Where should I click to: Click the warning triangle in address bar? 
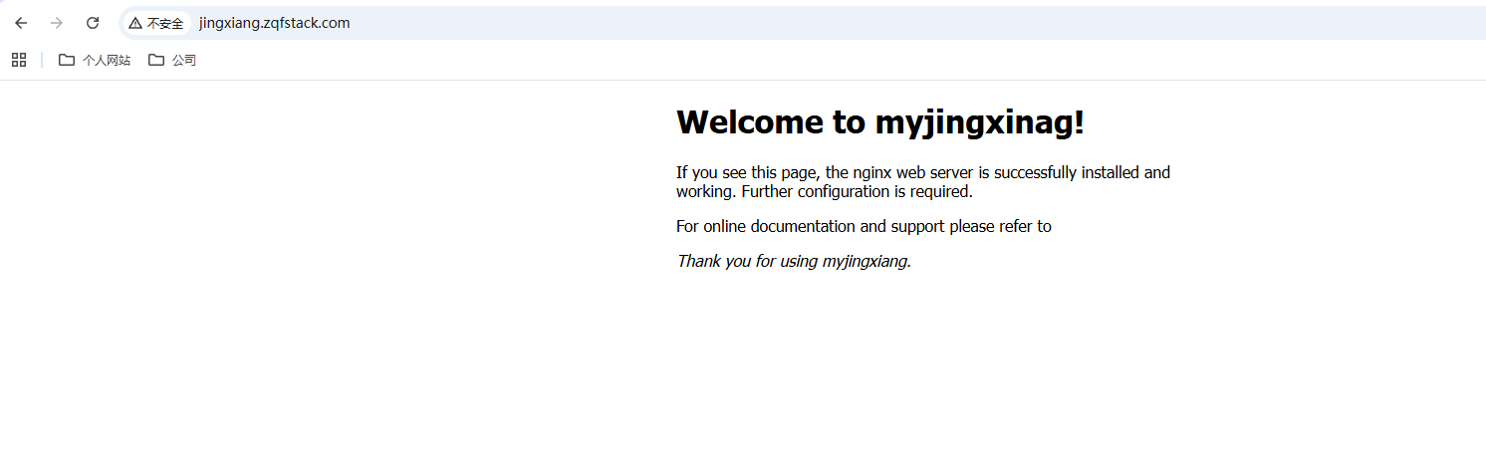[135, 23]
